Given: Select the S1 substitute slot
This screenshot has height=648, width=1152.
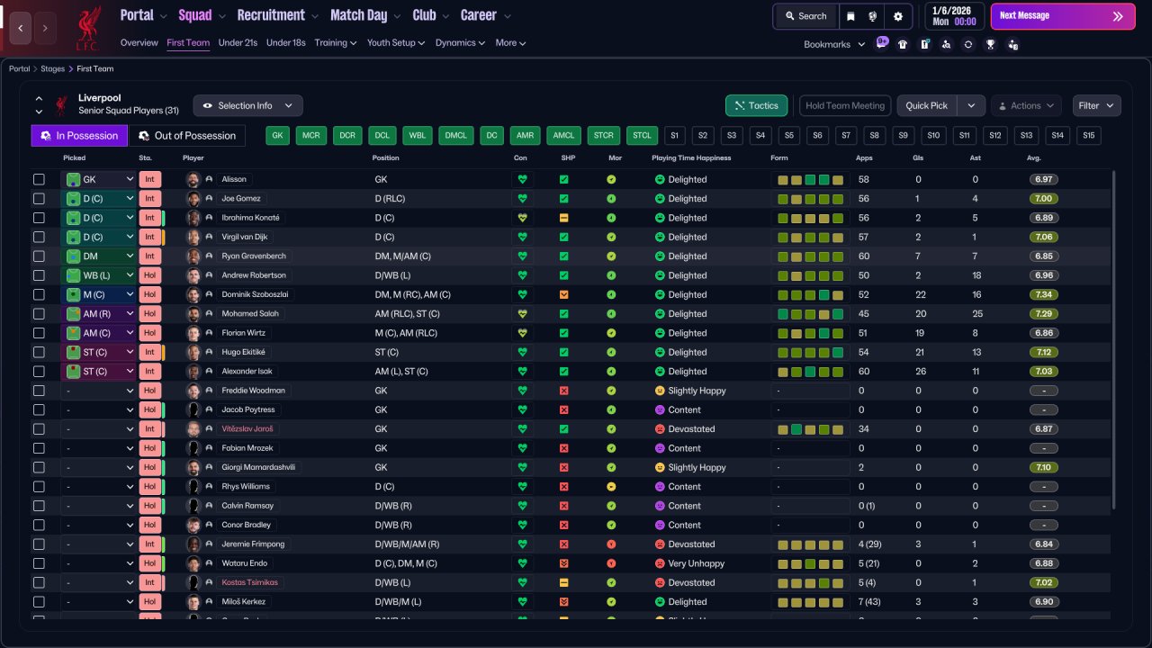Looking at the screenshot, I should (x=675, y=136).
